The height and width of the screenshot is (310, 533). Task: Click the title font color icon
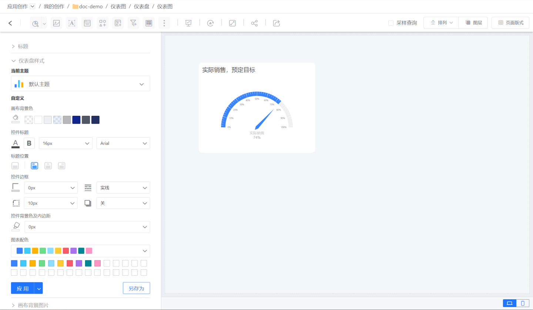point(16,144)
